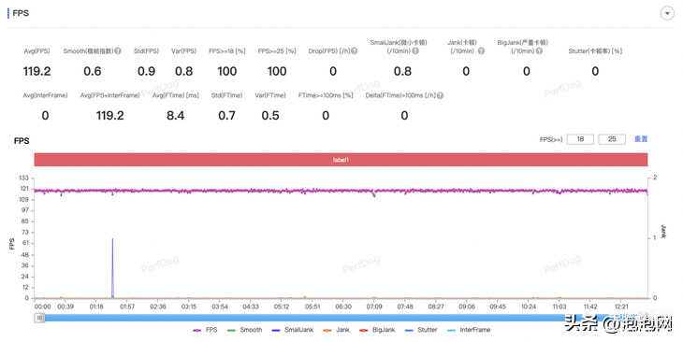Open the Drop(FPS) metric help icon

coord(354,50)
